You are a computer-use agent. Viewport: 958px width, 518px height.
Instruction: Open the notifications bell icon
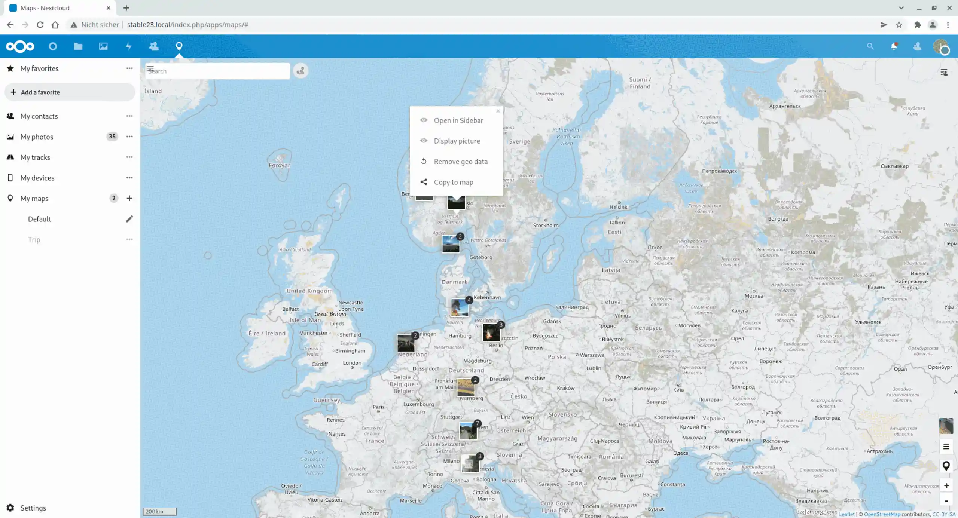point(894,46)
